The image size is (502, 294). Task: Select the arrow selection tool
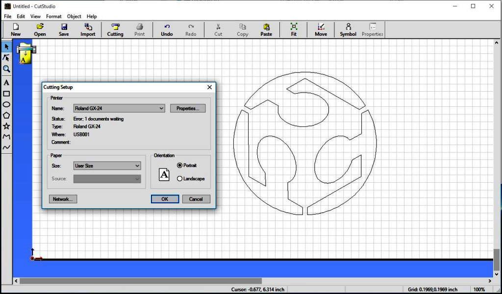[6, 47]
